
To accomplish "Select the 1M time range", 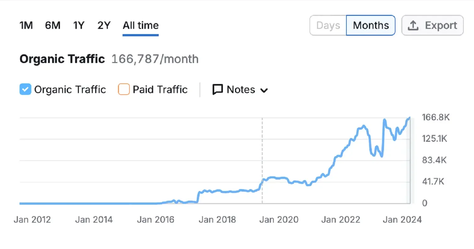I will [x=26, y=25].
